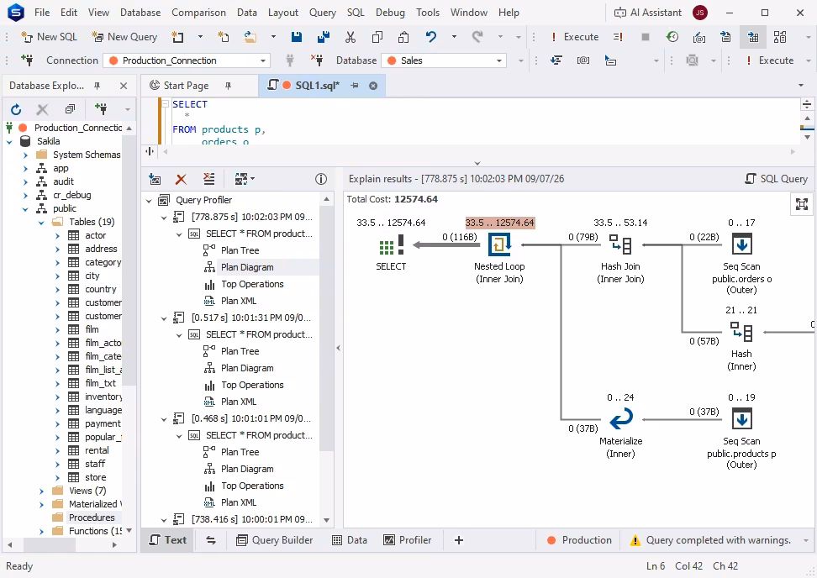Switch to the Text view tab

click(x=168, y=540)
